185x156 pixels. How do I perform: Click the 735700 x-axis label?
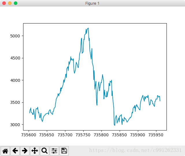point(65,135)
